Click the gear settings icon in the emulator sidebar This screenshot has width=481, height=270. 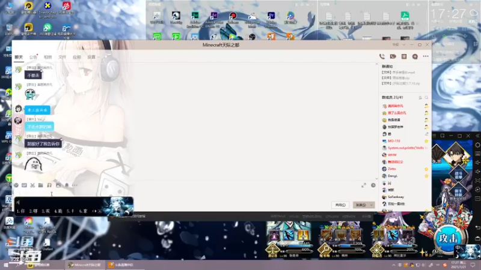[477, 145]
